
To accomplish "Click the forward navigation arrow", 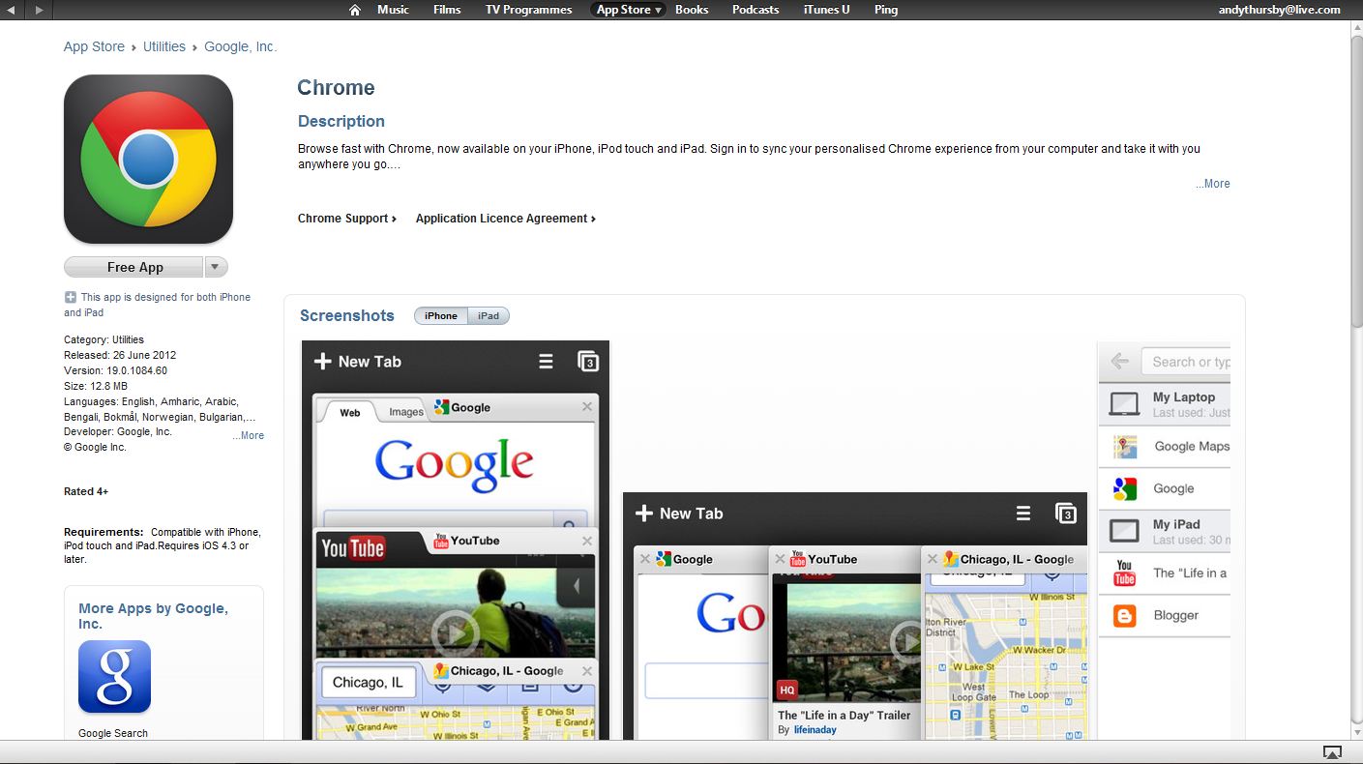I will pyautogui.click(x=39, y=10).
